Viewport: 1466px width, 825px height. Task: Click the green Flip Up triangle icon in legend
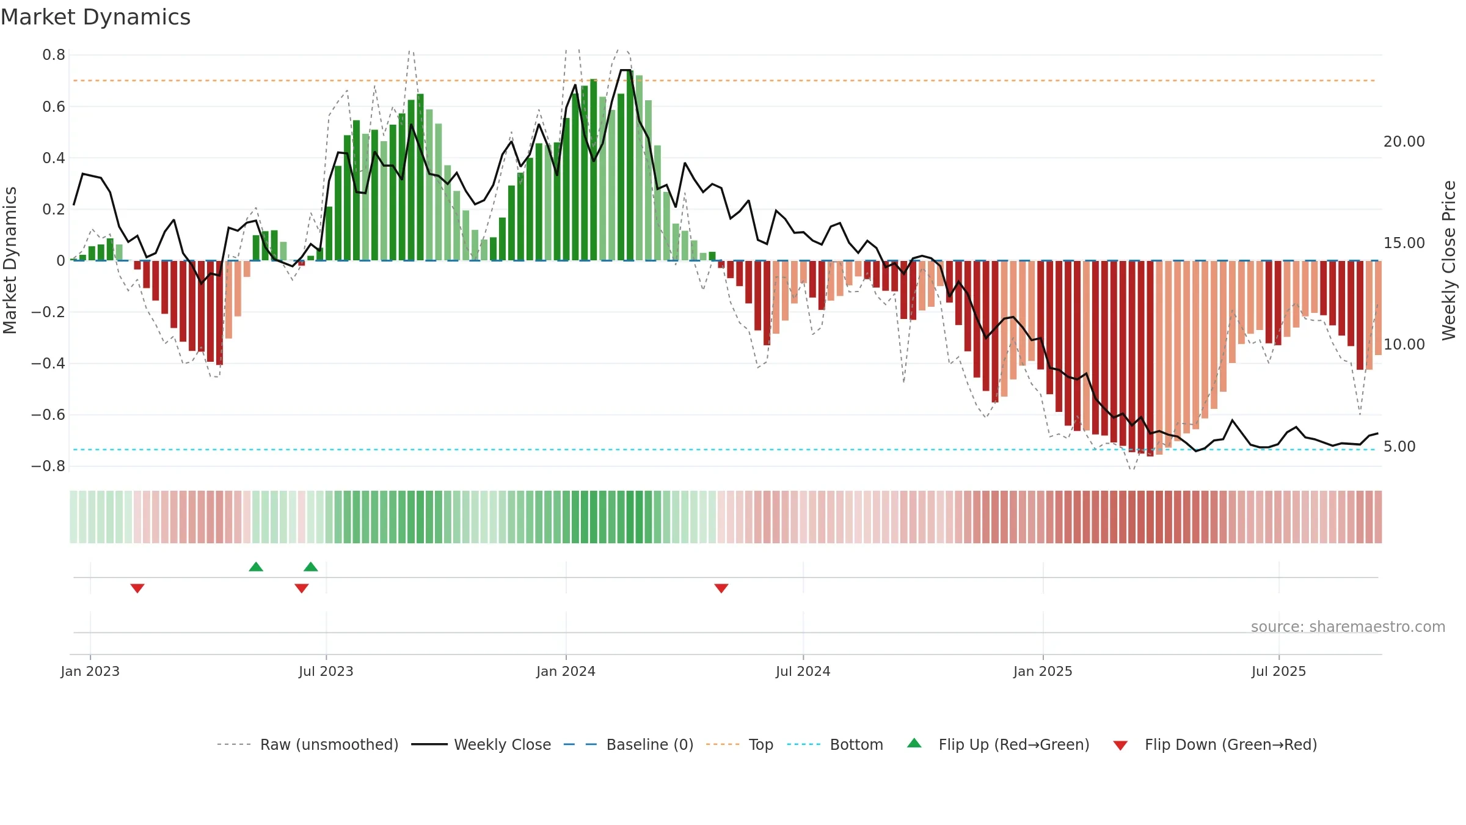(914, 743)
